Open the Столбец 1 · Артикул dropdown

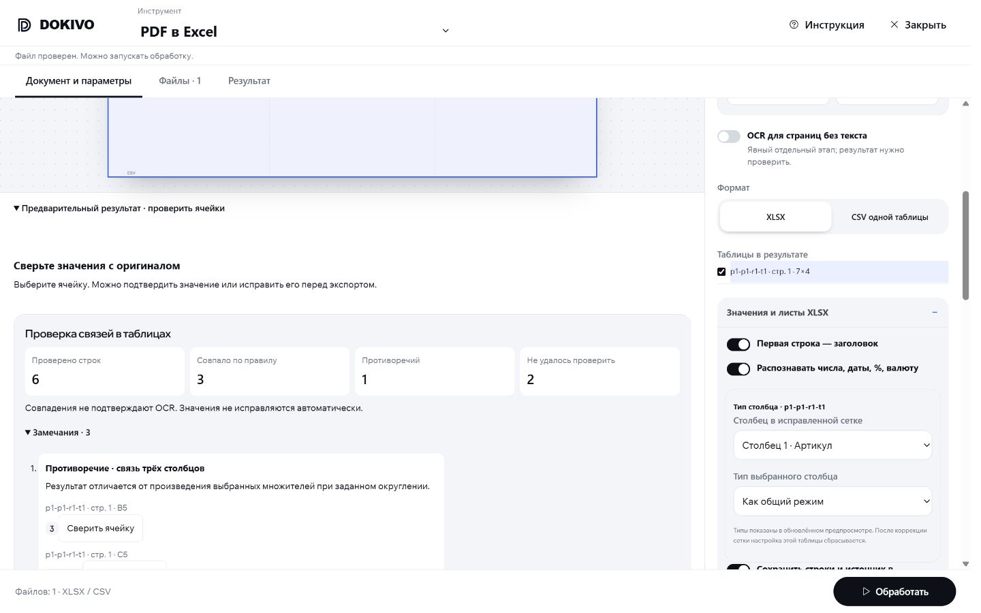click(x=832, y=445)
